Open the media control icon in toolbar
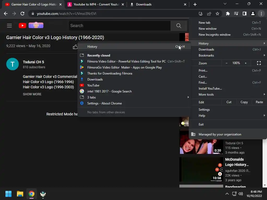 tap(236, 14)
